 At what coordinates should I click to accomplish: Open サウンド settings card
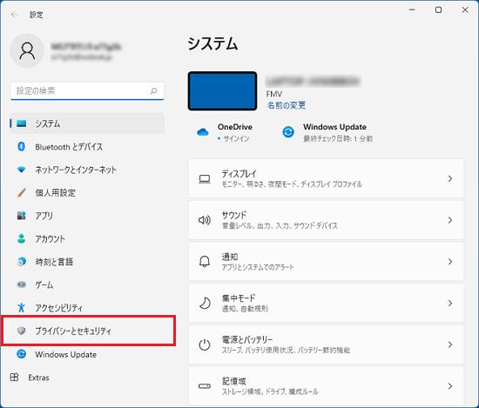[326, 220]
